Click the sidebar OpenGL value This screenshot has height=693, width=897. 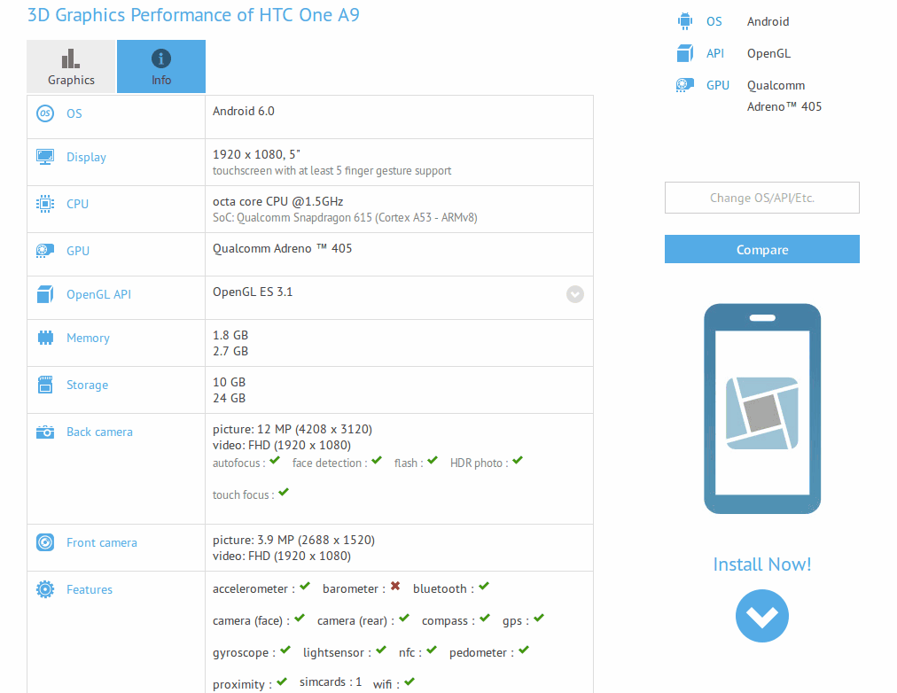tap(768, 53)
